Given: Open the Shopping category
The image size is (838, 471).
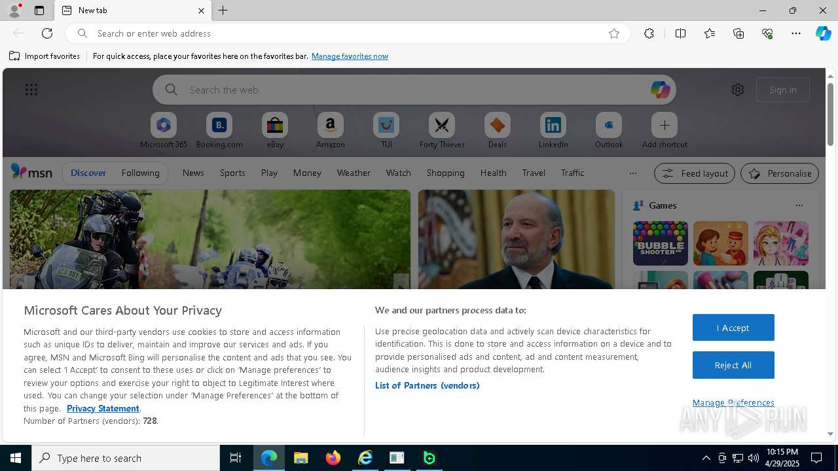Looking at the screenshot, I should click(x=445, y=173).
